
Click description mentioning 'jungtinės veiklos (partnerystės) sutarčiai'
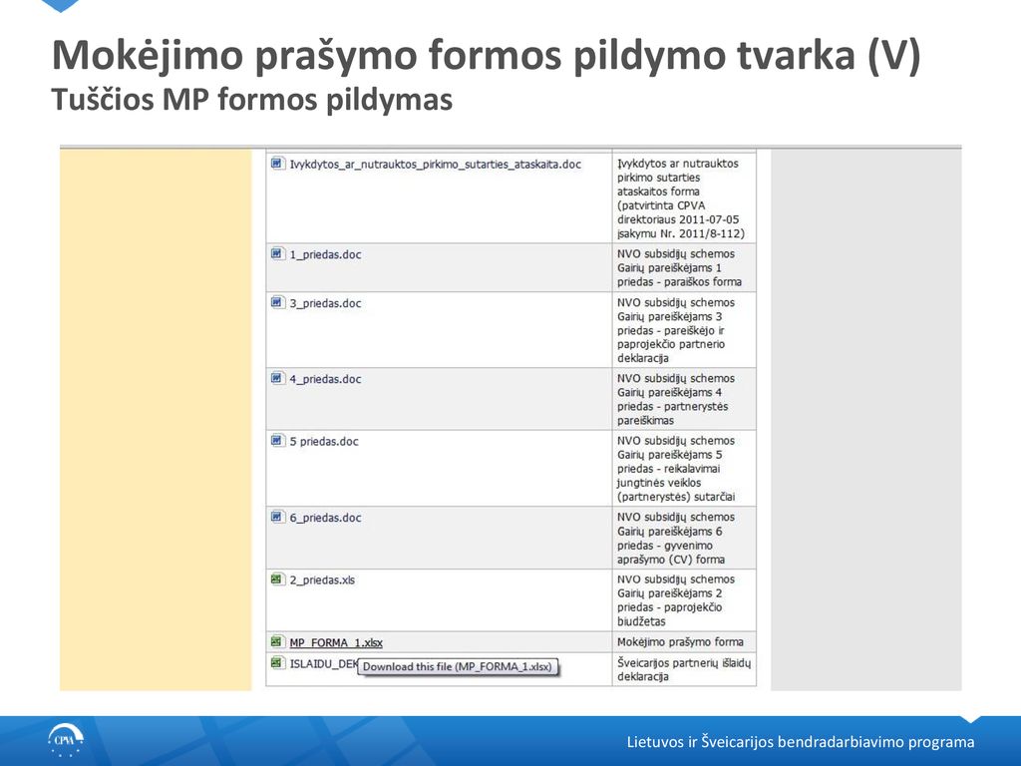click(676, 469)
